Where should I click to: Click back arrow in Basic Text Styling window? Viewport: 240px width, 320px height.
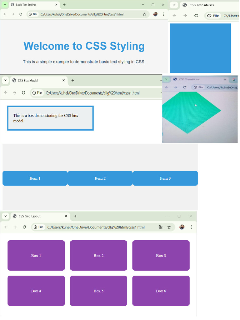click(x=5, y=14)
